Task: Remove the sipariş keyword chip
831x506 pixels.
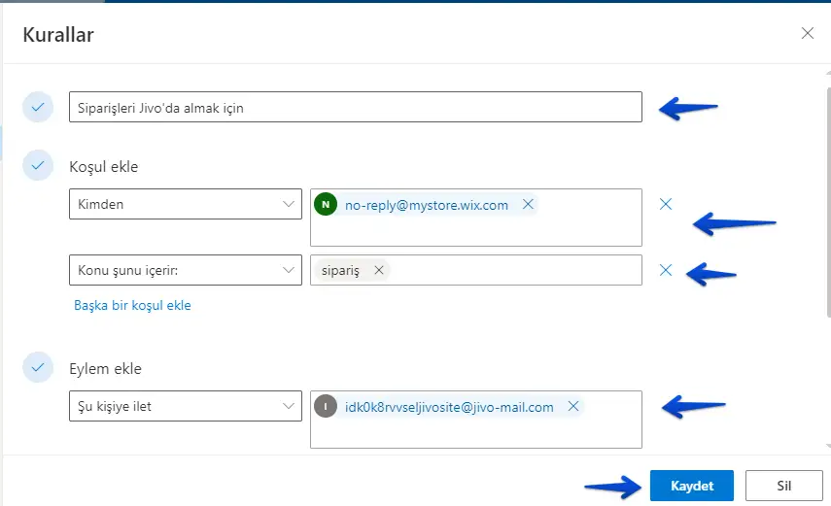Action: pyautogui.click(x=378, y=271)
